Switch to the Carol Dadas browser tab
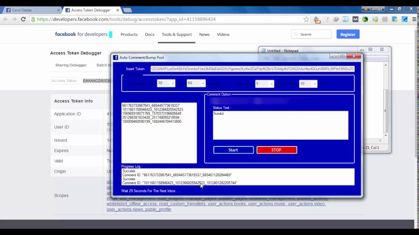Image resolution: width=419 pixels, height=235 pixels. pyautogui.click(x=31, y=10)
